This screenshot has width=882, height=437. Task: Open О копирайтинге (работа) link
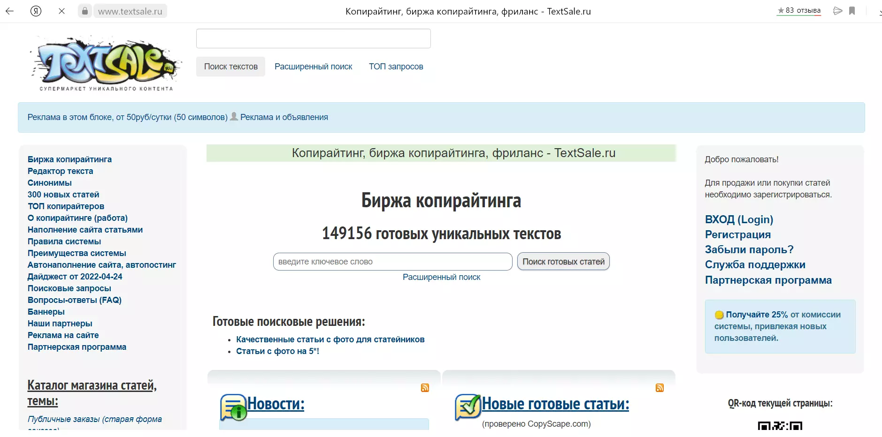pyautogui.click(x=77, y=218)
